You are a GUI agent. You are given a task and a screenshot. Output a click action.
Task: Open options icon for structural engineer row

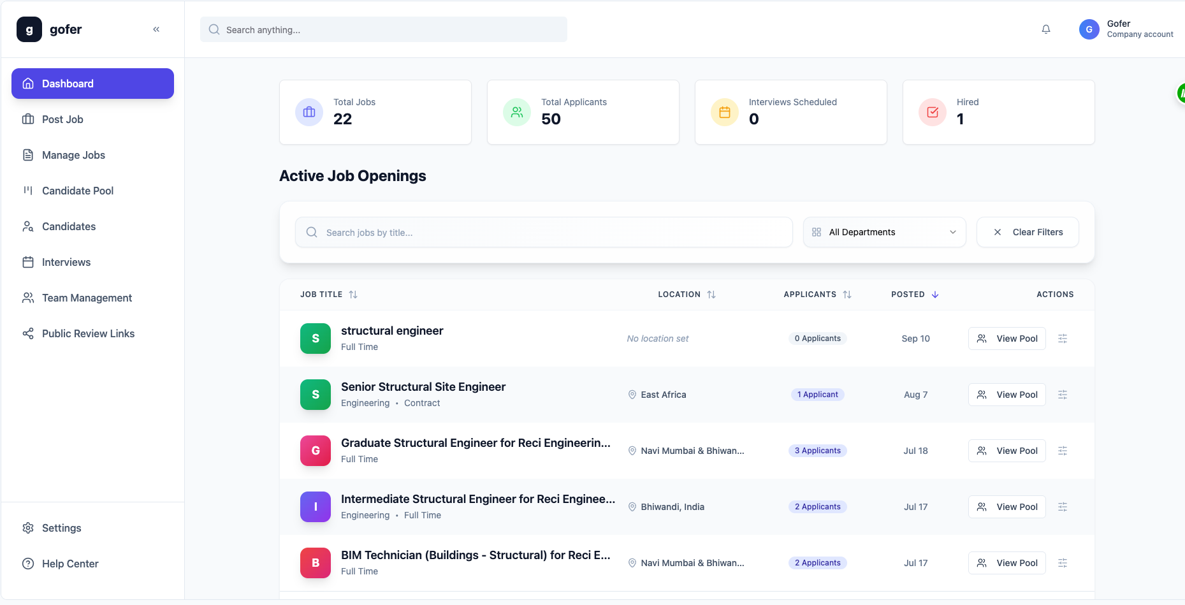1063,339
